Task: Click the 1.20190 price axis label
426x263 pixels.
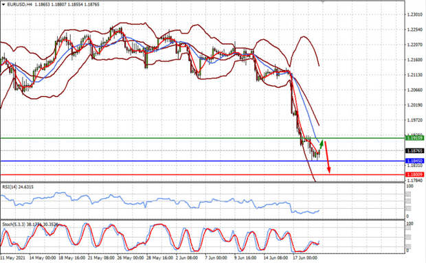Action: (415, 105)
